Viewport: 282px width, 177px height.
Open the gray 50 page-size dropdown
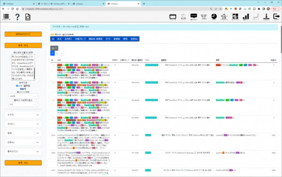pyautogui.click(x=54, y=48)
